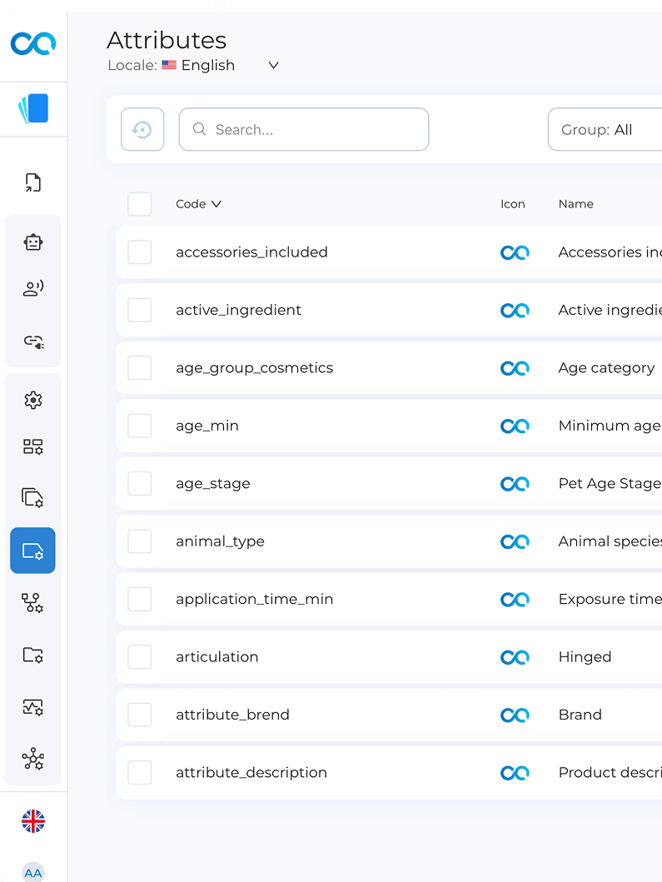Click the Age category name cell
662x882 pixels.
pos(606,368)
